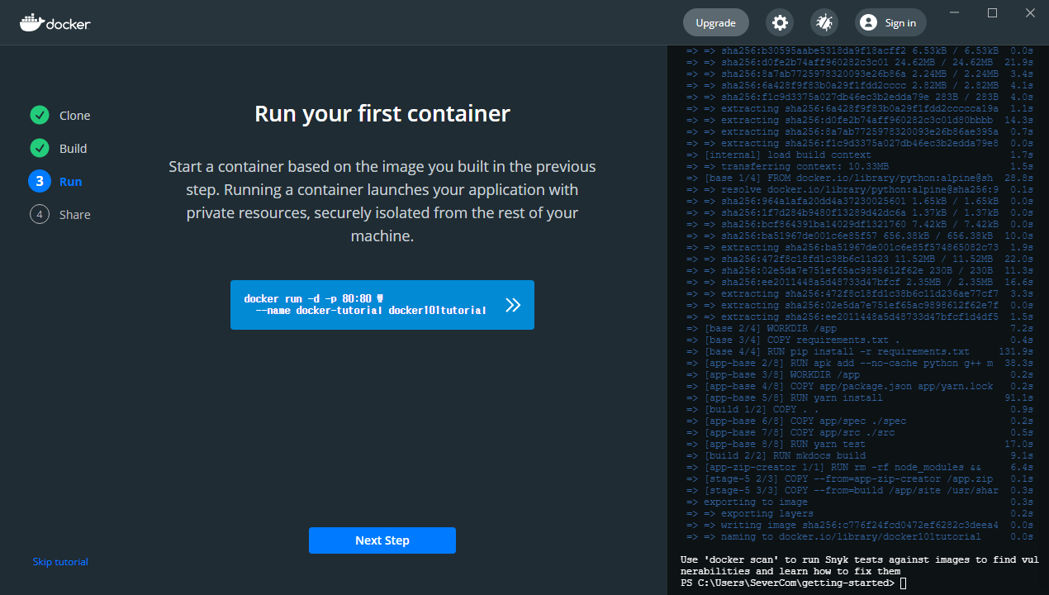
Task: Click the user avatar icon beside Sign in
Action: coord(868,22)
